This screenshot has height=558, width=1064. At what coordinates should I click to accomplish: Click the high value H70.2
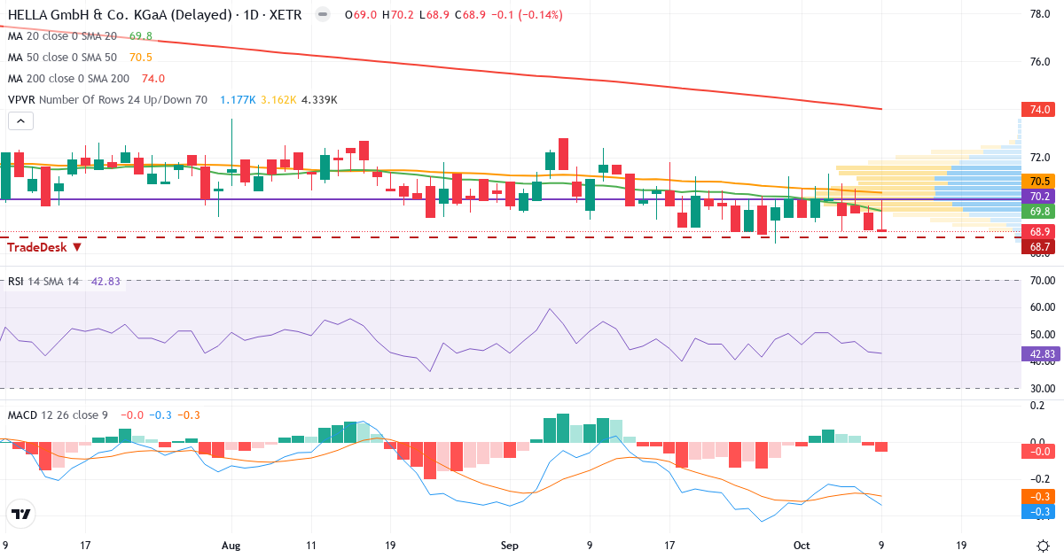[x=397, y=15]
